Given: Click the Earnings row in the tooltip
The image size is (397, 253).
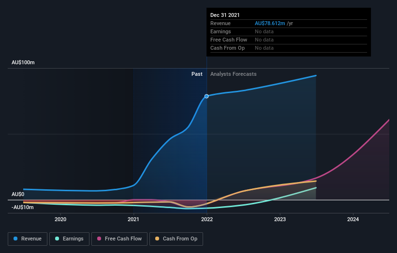Looking at the screenshot, I should (x=289, y=31).
